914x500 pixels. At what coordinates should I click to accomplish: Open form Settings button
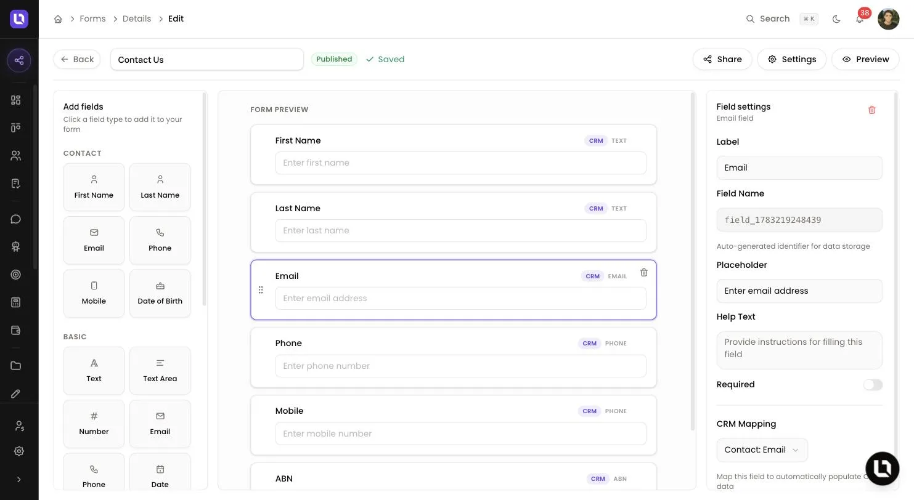pos(791,60)
